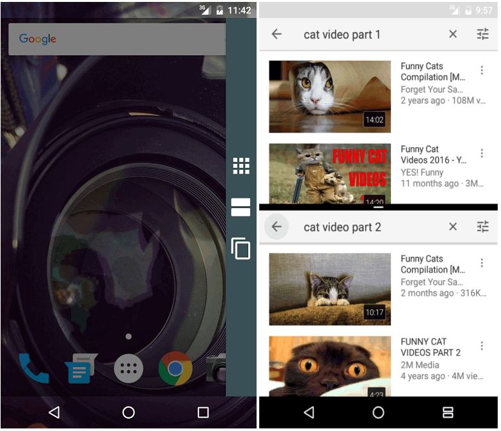Tap the split-screen divider handle
The image size is (501, 431).
tap(378, 207)
